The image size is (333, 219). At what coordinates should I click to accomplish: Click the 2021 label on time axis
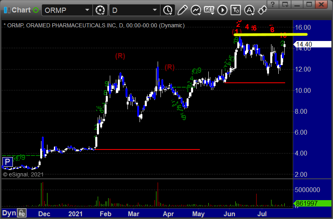tap(75, 214)
